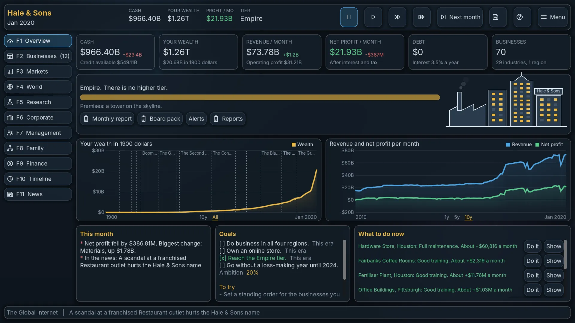The image size is (575, 323).
Task: Select All range on wealth chart
Action: click(x=215, y=217)
